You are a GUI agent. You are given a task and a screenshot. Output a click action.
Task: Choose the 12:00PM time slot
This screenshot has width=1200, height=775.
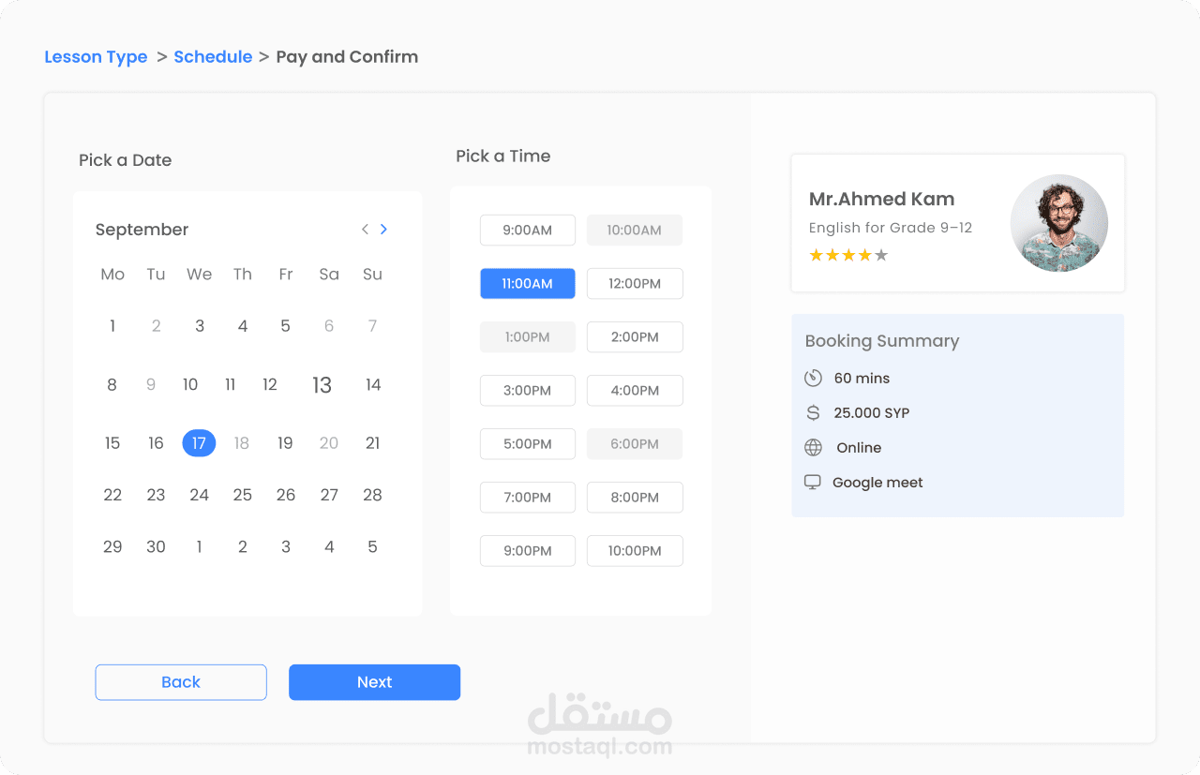coord(635,284)
